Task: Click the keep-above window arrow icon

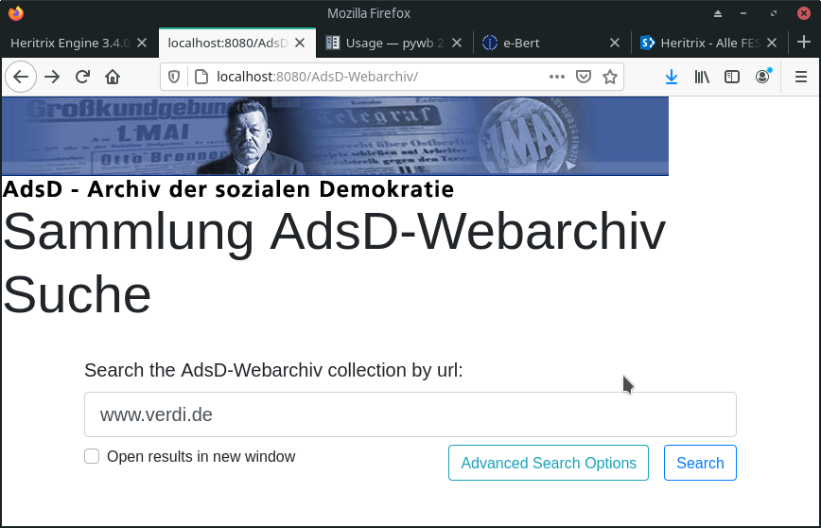Action: pos(718,13)
